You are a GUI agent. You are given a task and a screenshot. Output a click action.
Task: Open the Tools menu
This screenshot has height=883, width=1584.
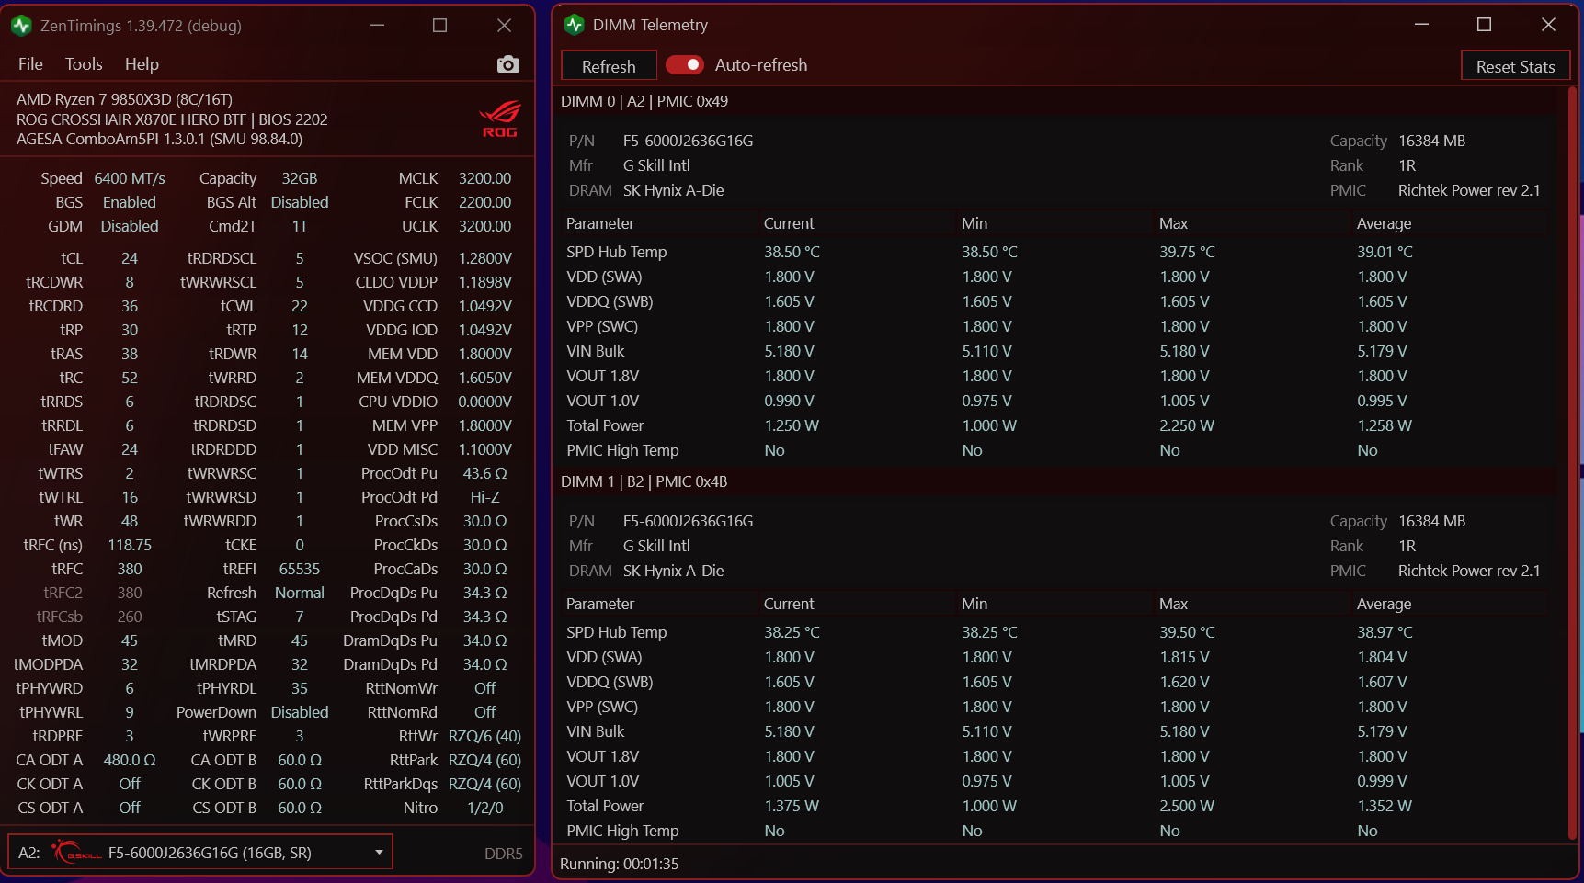84,64
